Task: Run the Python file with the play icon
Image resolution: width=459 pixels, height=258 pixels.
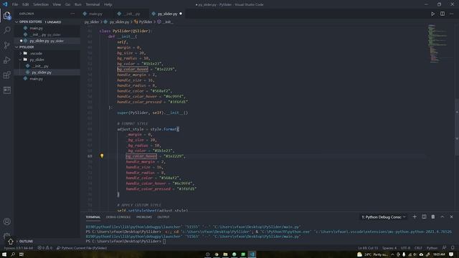Action: coord(432,14)
